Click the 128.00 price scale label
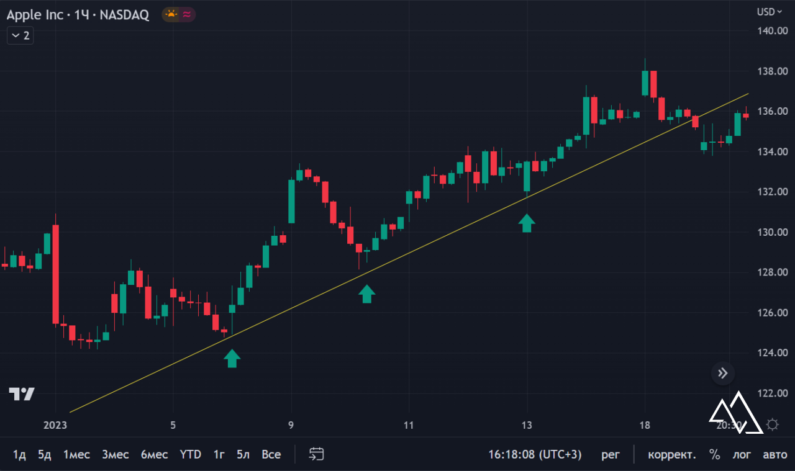Screen dimensions: 795x471 [x=772, y=272]
